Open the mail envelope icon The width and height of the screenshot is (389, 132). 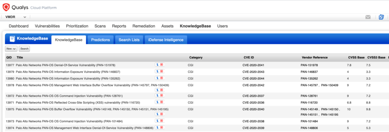368,17
